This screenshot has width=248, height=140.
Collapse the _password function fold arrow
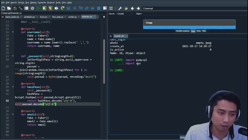(x=13, y=56)
